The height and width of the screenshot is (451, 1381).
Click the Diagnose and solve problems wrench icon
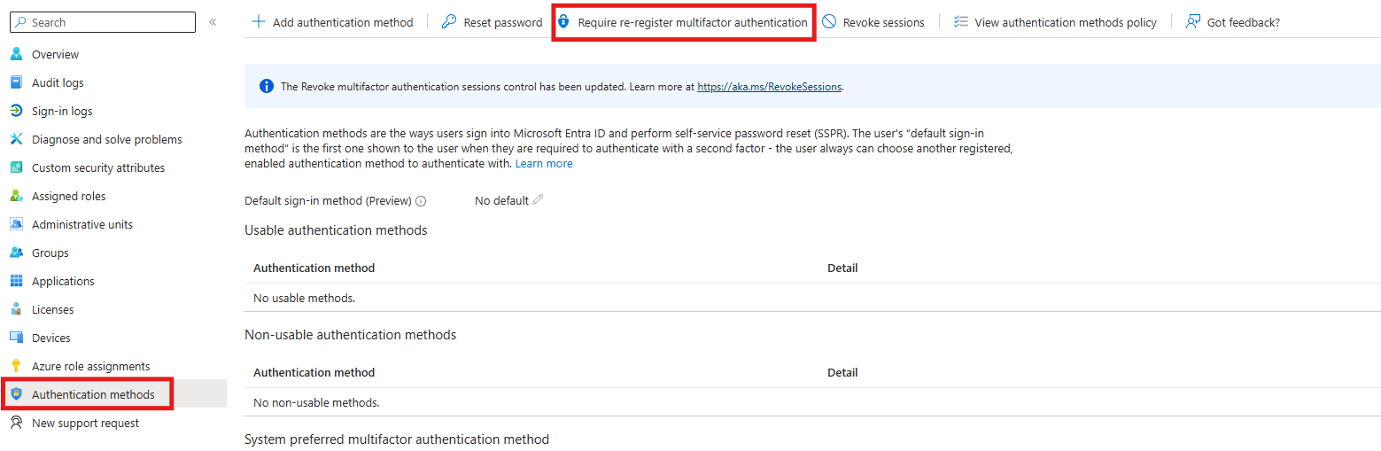[16, 139]
